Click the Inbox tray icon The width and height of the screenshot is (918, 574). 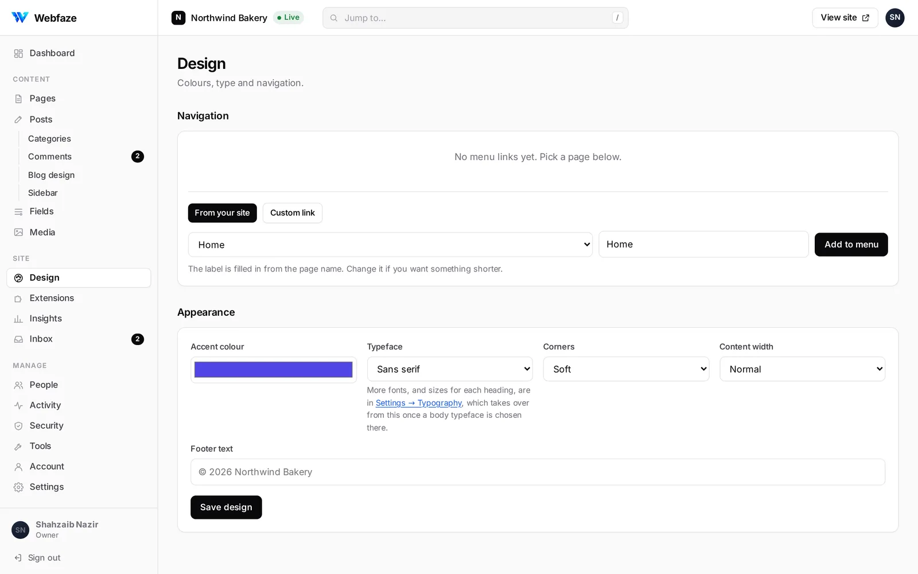click(18, 339)
